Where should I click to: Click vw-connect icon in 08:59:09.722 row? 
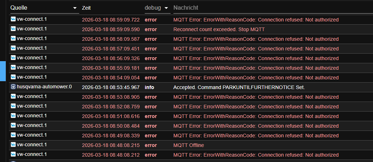pos(13,19)
